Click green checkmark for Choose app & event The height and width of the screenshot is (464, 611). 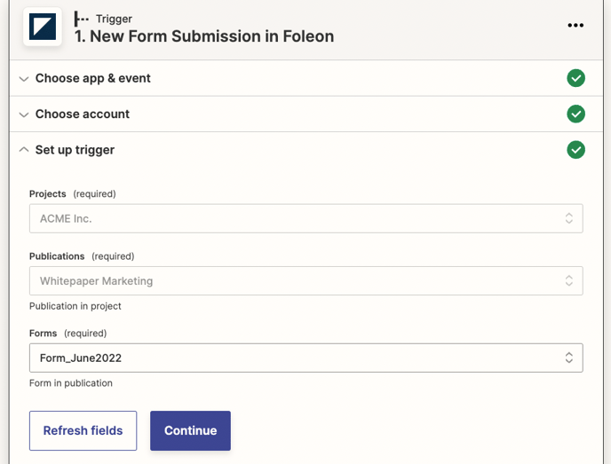[x=575, y=78]
